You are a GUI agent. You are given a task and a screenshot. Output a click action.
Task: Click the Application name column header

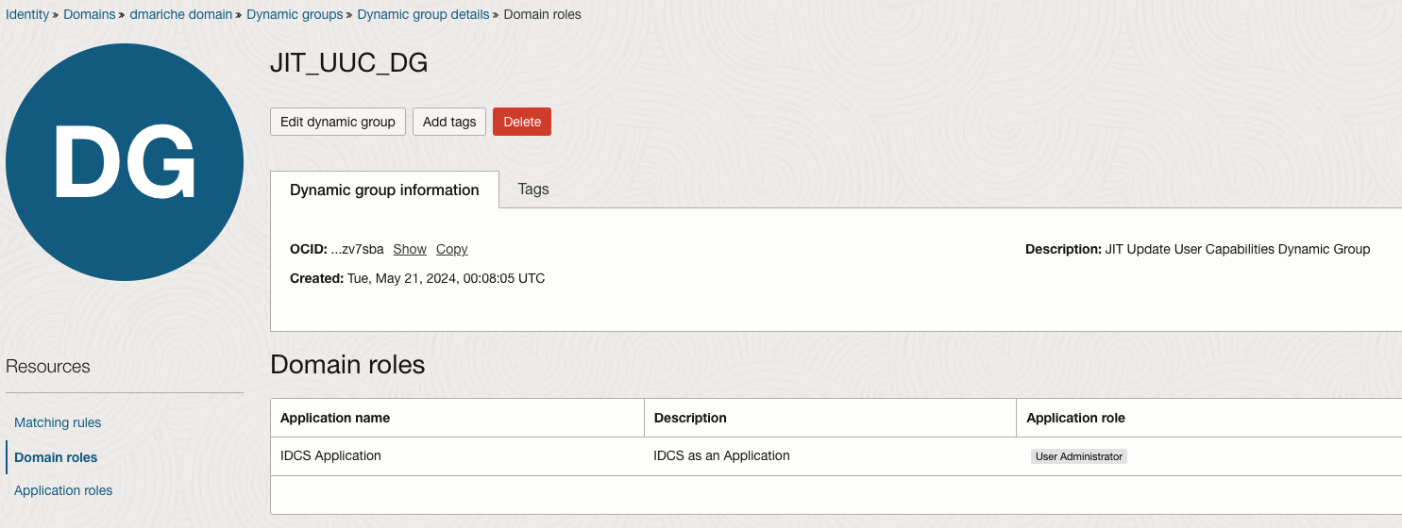click(335, 418)
